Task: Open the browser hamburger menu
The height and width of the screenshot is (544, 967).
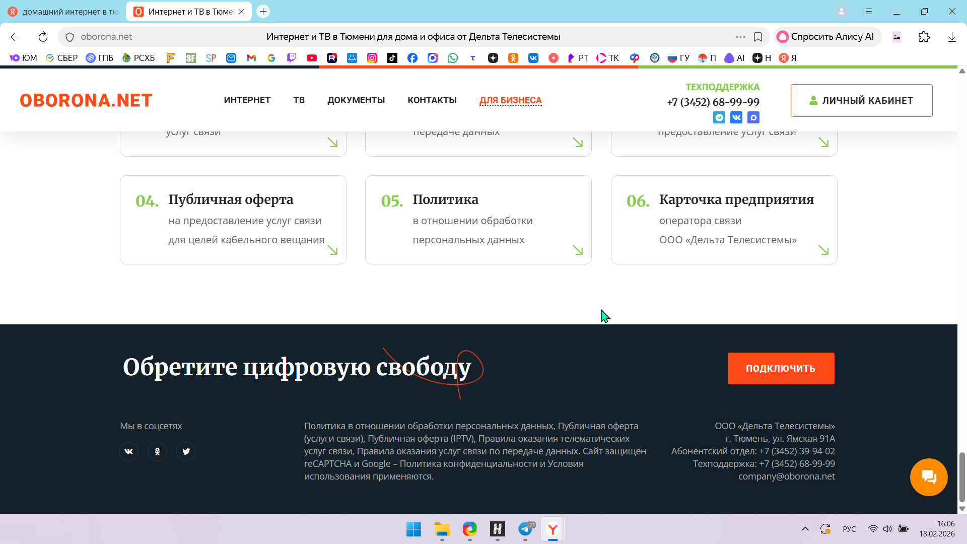Action: (x=869, y=11)
